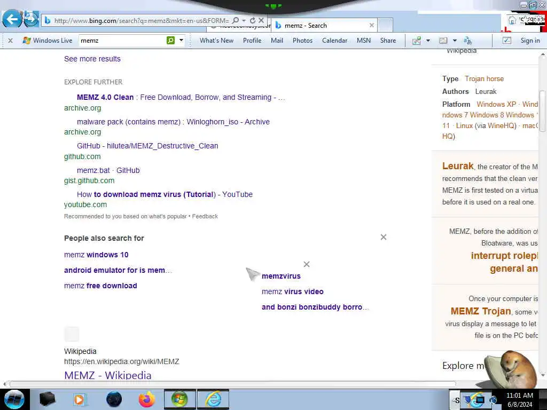Search 'android emulator for is mem...' suggestion
The image size is (547, 410).
coord(118,270)
